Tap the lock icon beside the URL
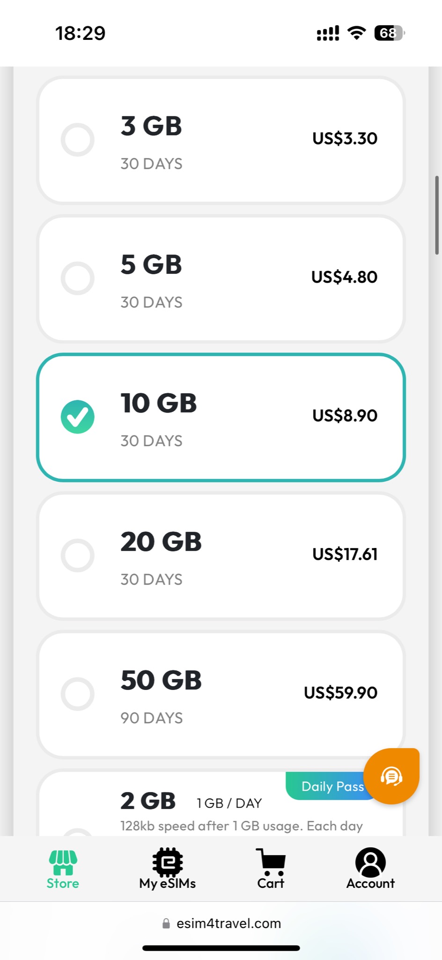442x960 pixels. [x=166, y=923]
